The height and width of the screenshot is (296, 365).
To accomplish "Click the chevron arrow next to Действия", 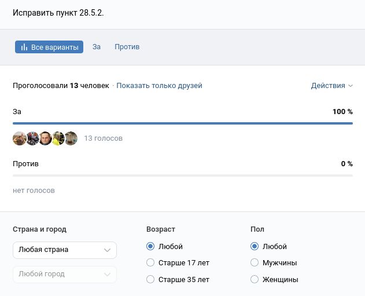I will [x=350, y=86].
